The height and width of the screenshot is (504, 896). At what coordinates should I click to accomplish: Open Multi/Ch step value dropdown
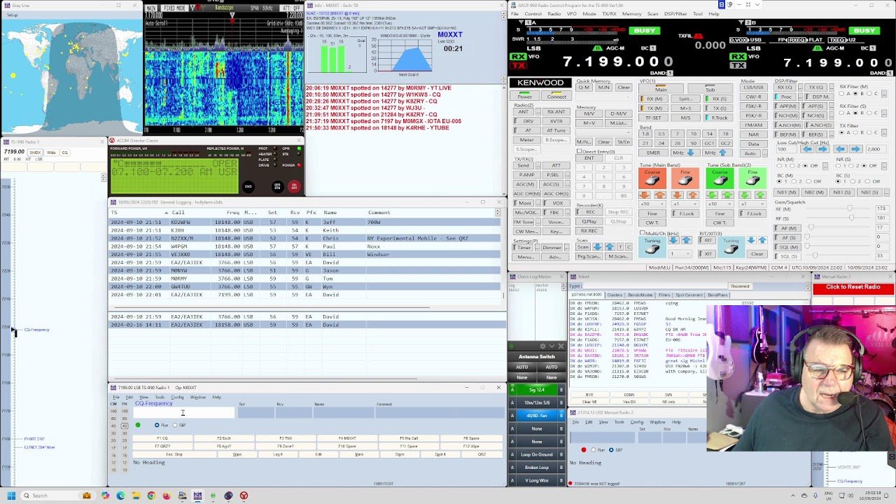pos(680,253)
